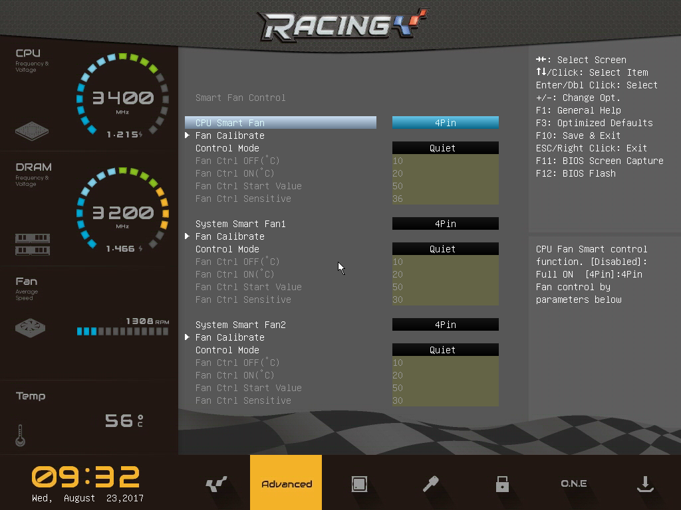Image resolution: width=681 pixels, height=510 pixels.
Task: Click the thermometer icon under Temp
Action: coord(20,435)
